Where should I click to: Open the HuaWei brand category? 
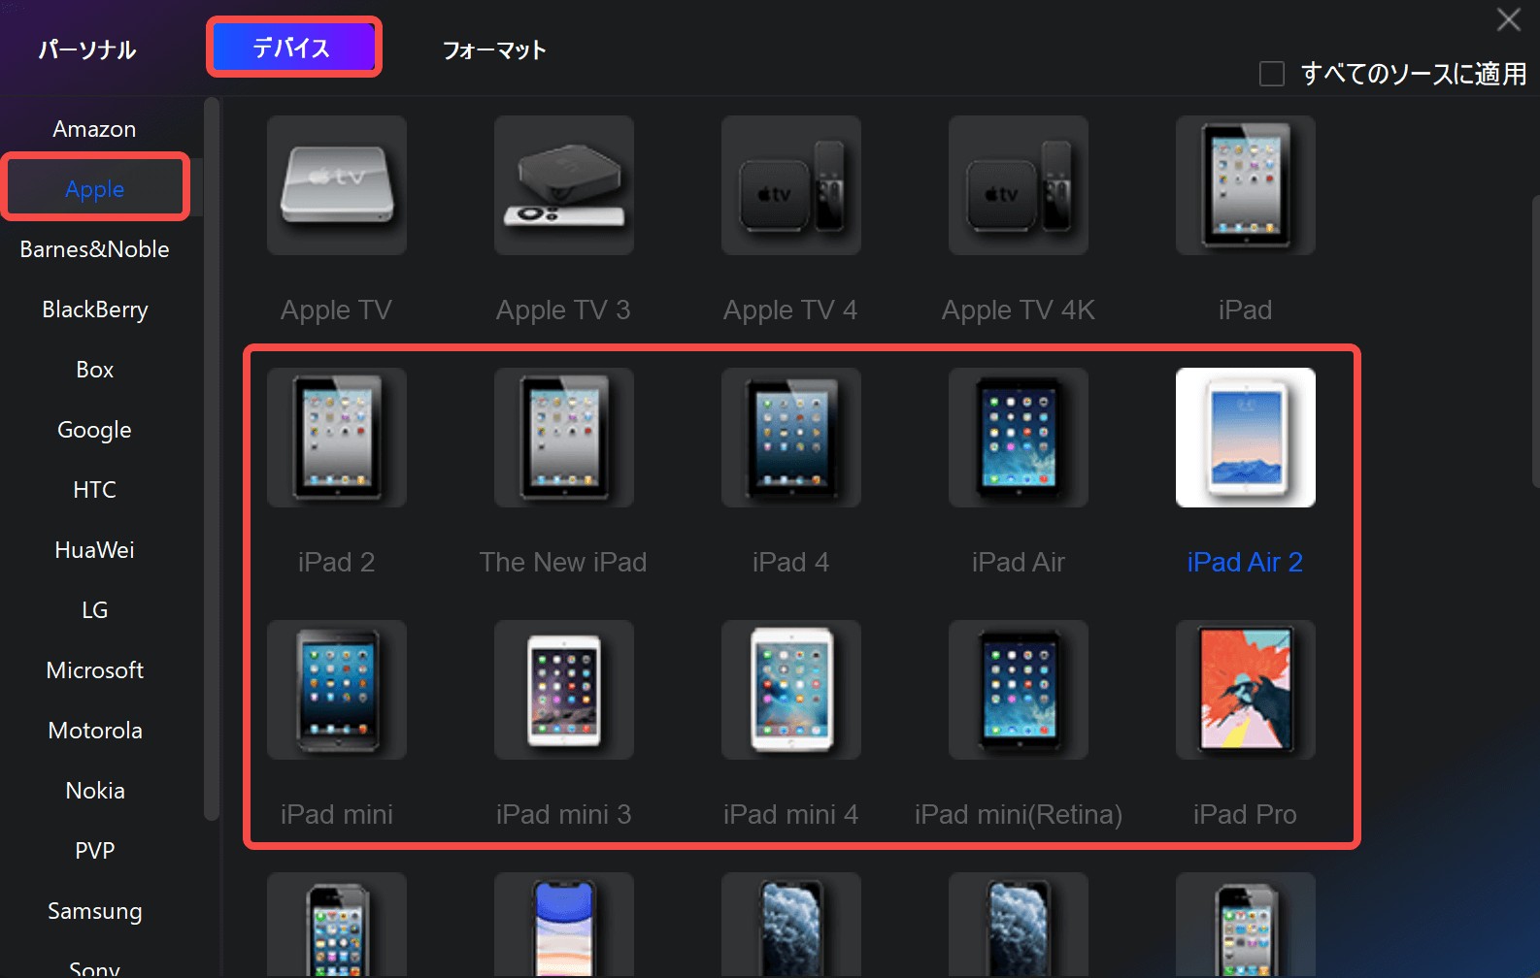click(x=94, y=550)
